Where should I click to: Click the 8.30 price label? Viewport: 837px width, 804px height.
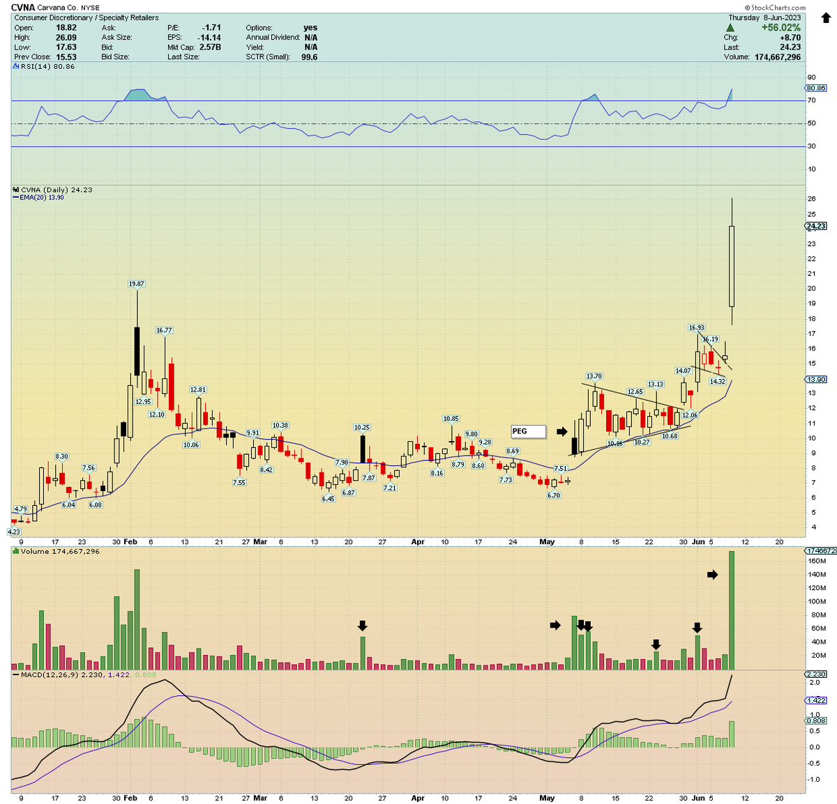61,457
